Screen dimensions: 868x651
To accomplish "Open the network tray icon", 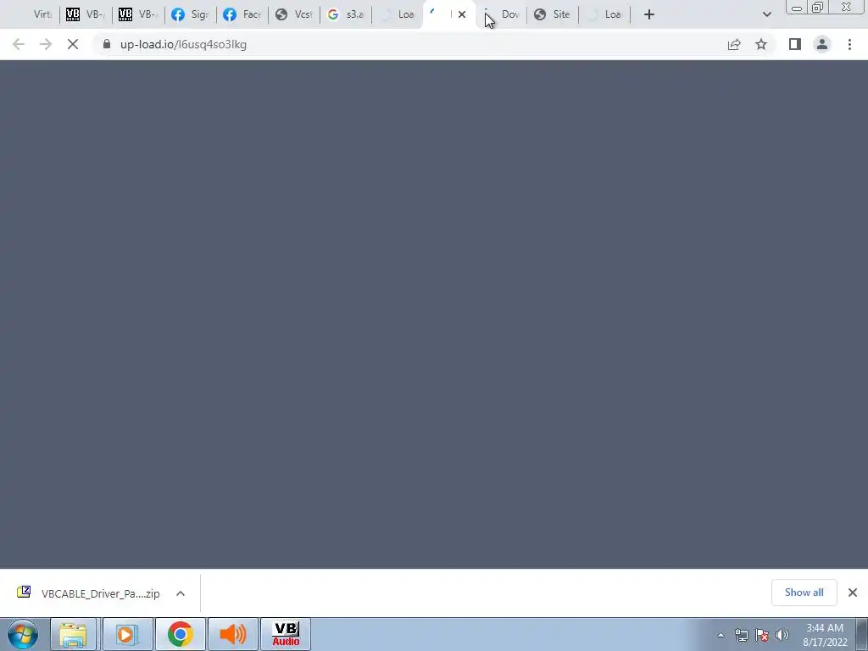I will pyautogui.click(x=741, y=635).
